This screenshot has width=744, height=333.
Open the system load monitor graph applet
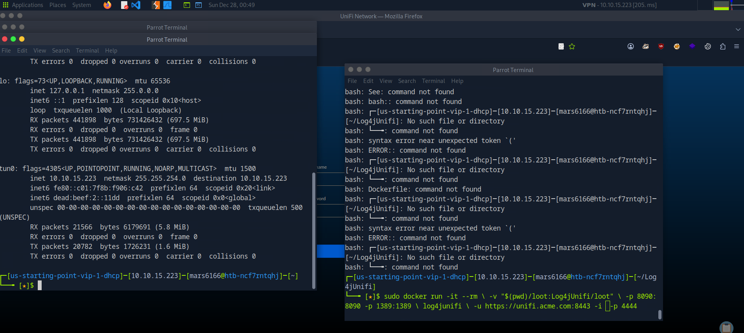(721, 5)
